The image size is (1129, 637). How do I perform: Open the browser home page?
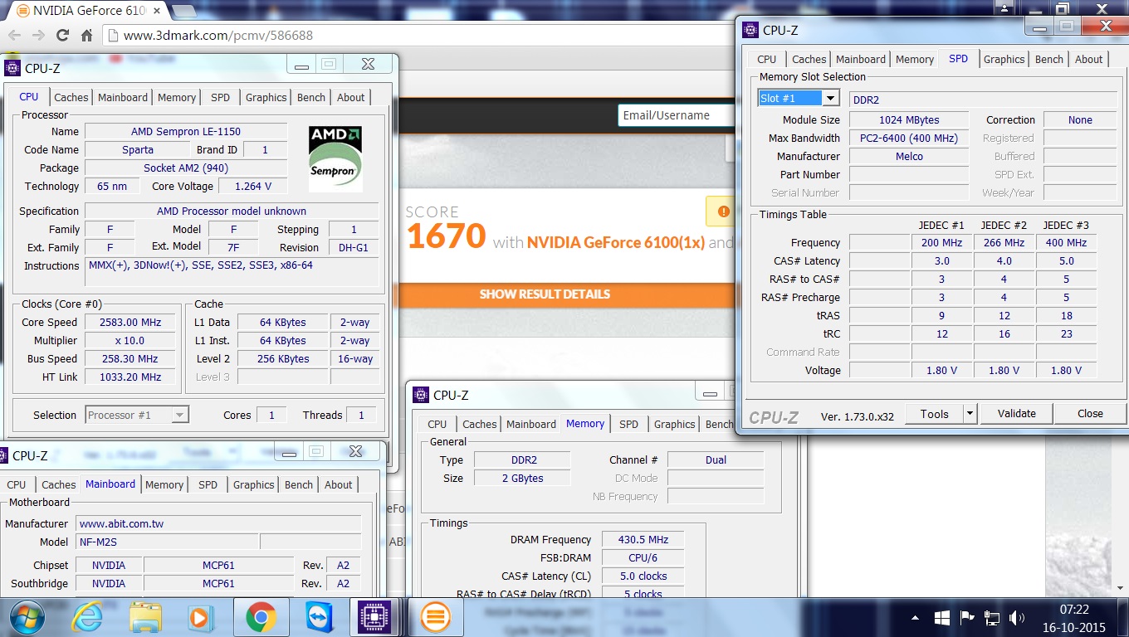[86, 36]
